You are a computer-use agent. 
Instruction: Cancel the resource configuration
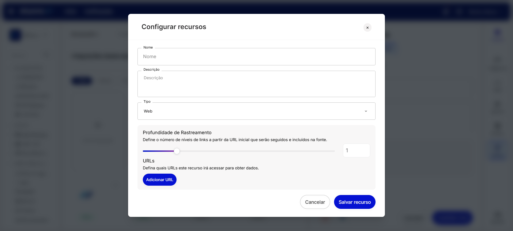(315, 202)
